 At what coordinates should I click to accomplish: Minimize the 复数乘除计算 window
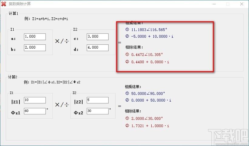[214, 4]
